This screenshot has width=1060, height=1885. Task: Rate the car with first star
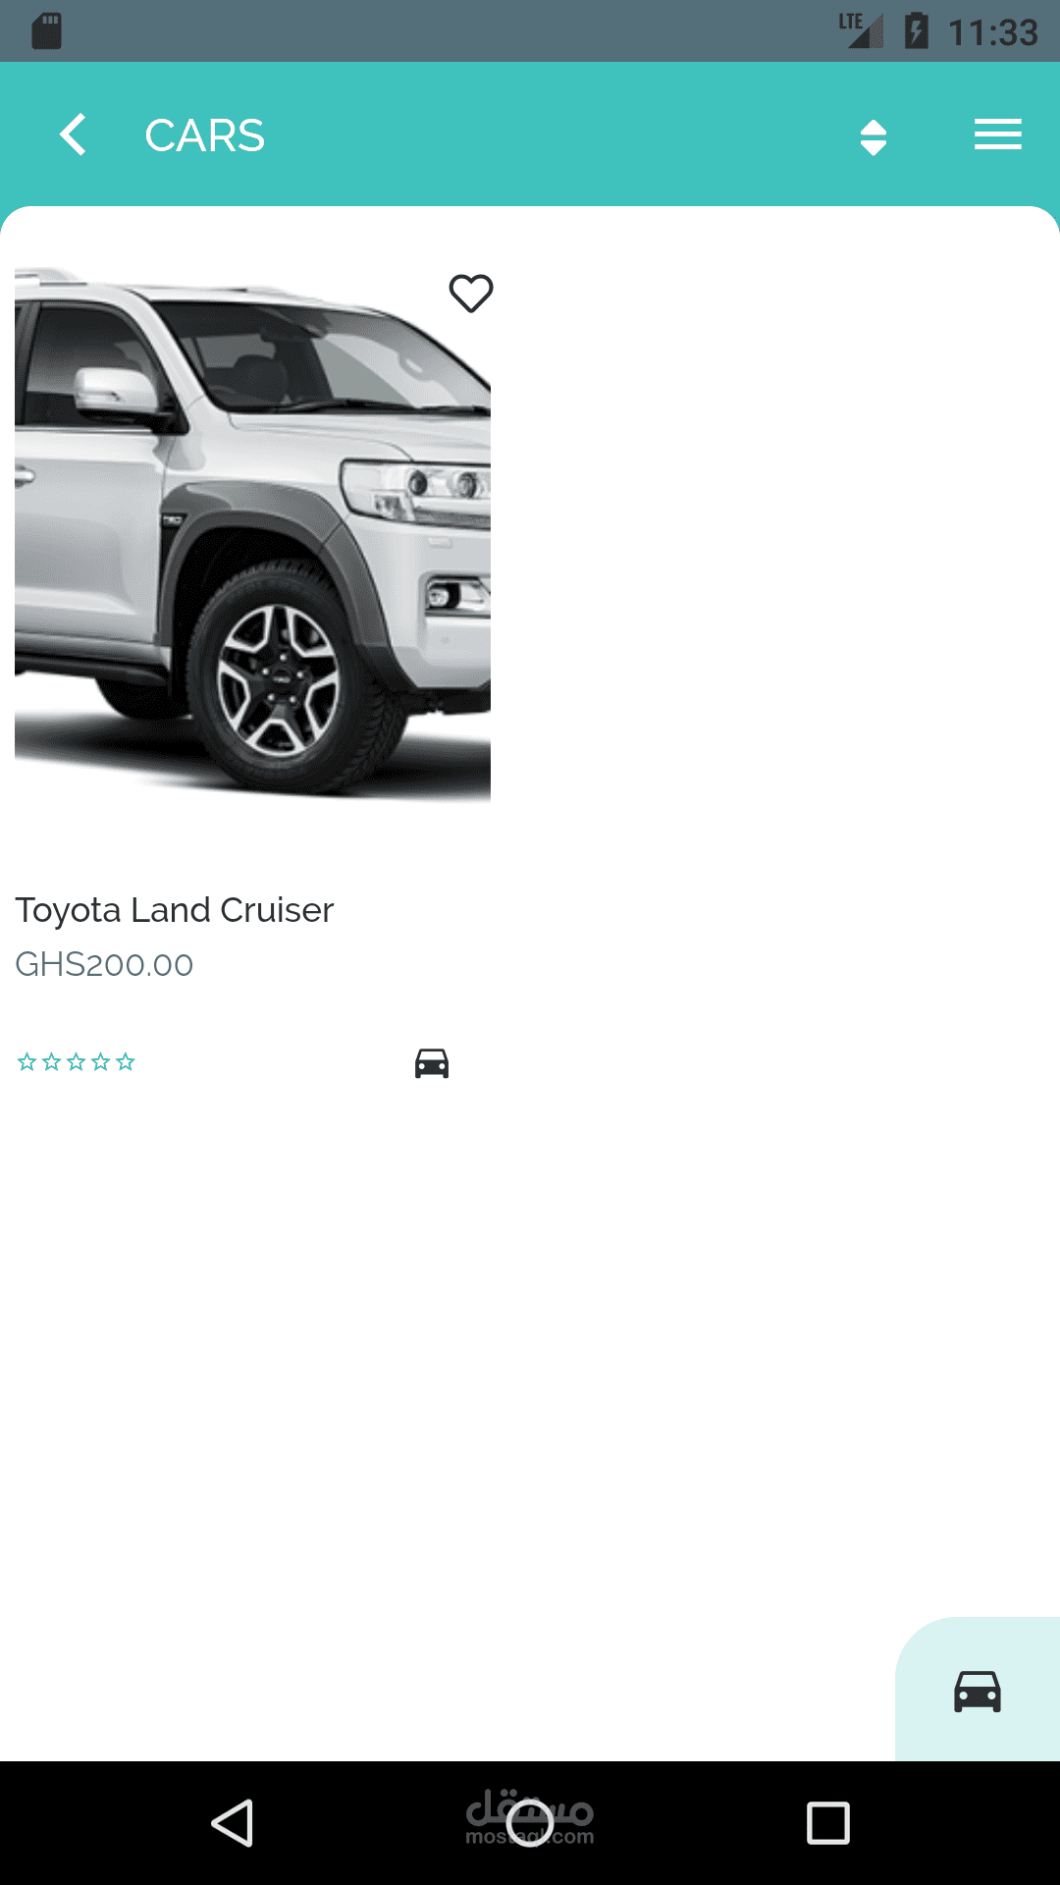(x=26, y=1062)
